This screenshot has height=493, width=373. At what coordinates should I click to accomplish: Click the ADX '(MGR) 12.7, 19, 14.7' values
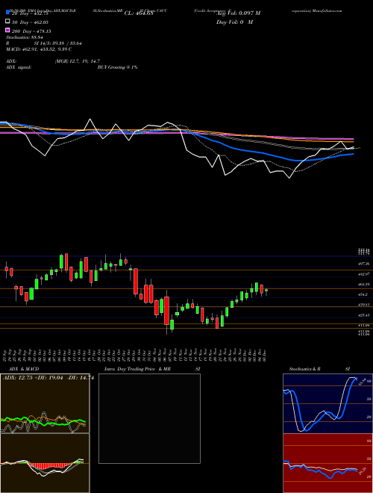[x=78, y=61]
